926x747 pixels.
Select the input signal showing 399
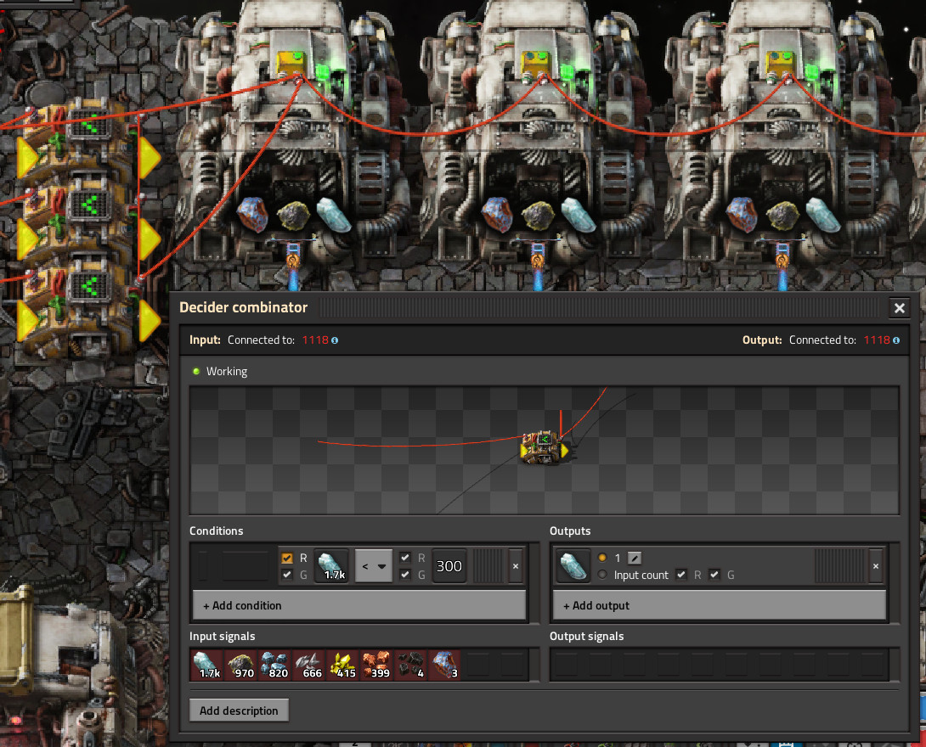tap(375, 666)
